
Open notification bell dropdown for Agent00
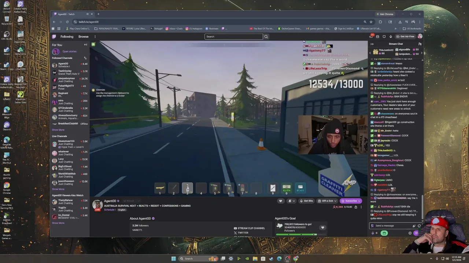[291, 201]
